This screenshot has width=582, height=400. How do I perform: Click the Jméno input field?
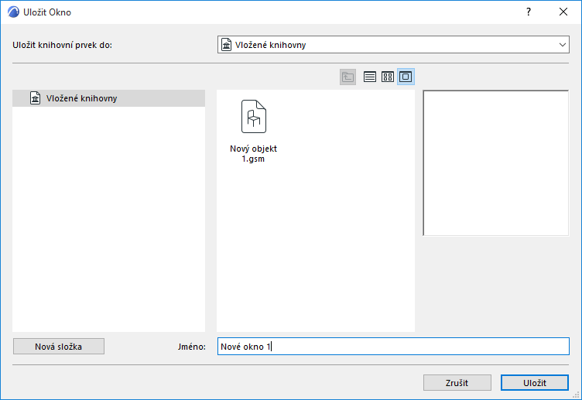click(393, 346)
